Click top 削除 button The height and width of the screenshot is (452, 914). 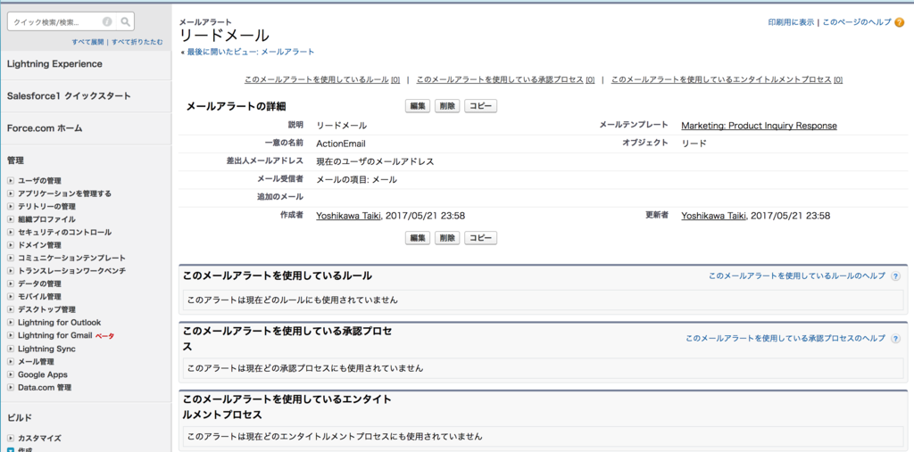point(447,106)
